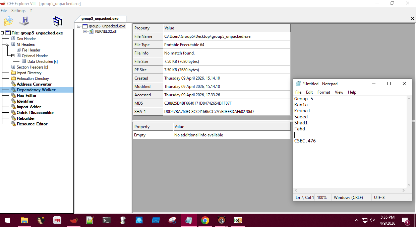Click the 'Group 5' line in Notepad
The image size is (416, 227).
[304, 99]
